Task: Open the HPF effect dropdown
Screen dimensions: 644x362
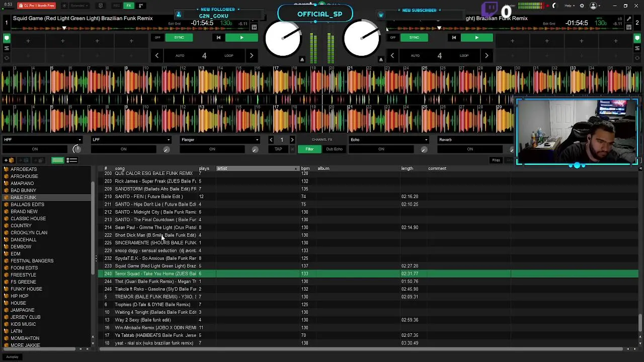Action: (x=42, y=140)
